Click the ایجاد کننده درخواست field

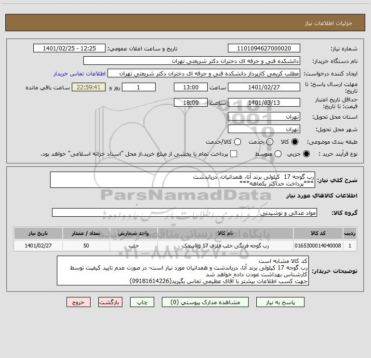(204, 74)
